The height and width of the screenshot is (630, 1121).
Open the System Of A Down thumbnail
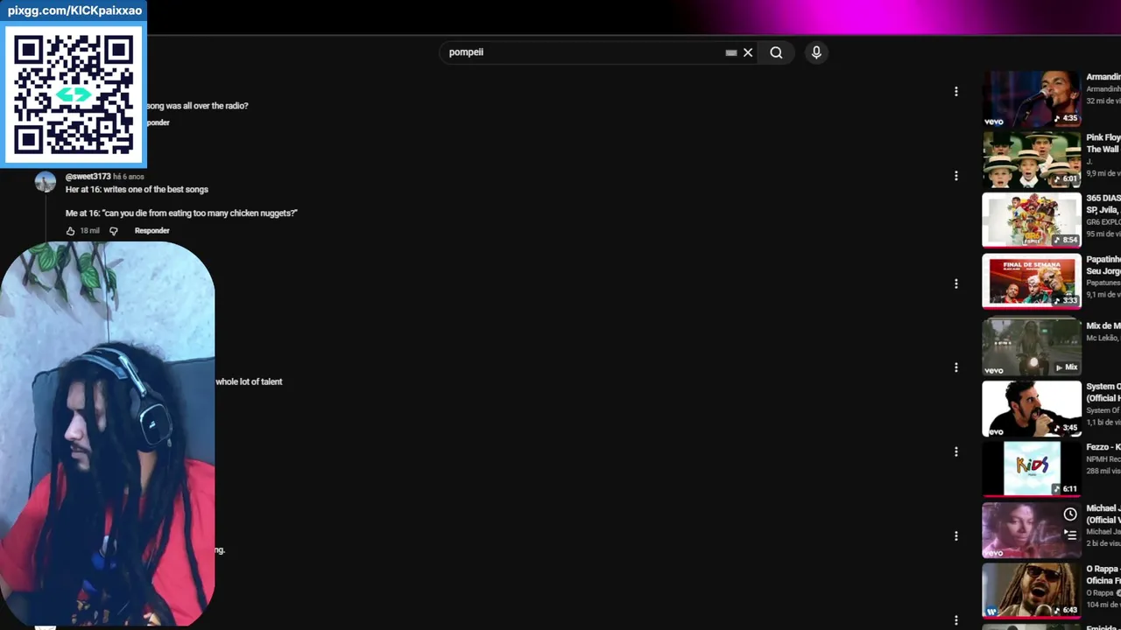coord(1032,408)
